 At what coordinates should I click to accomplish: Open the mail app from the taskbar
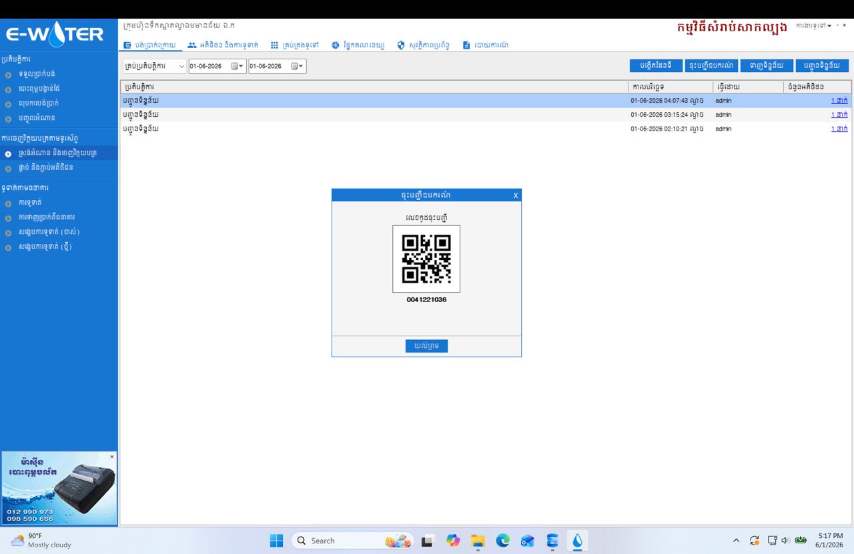pyautogui.click(x=528, y=541)
